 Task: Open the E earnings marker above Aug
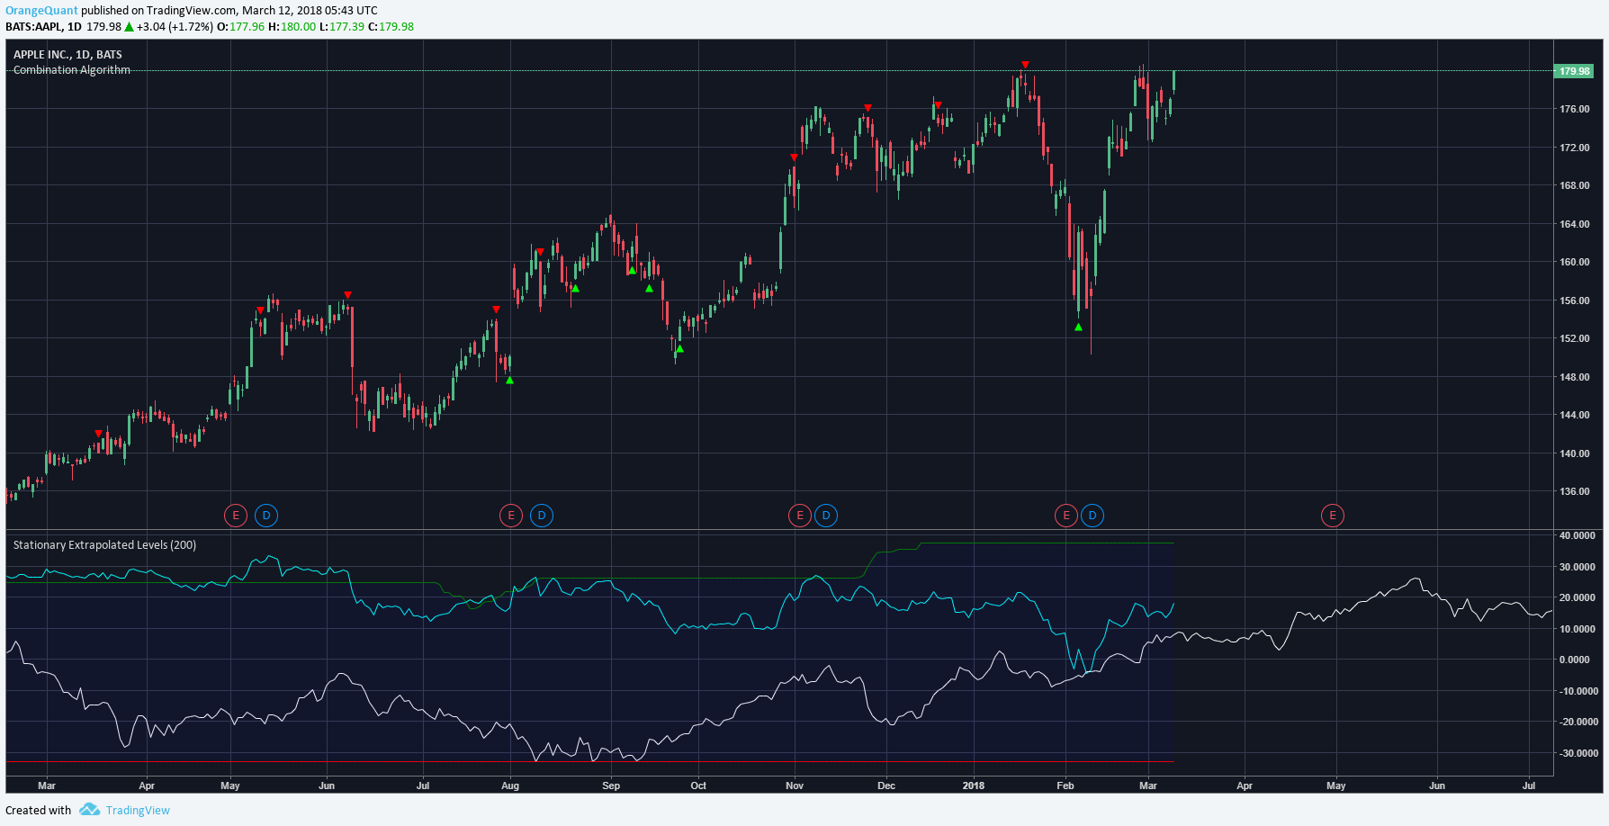(x=511, y=516)
